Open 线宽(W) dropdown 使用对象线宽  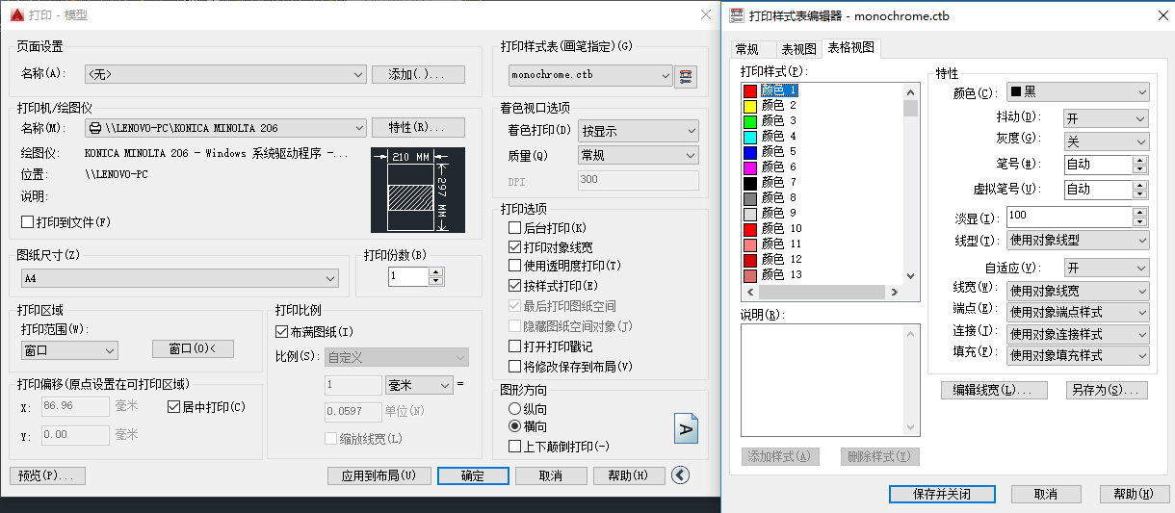[x=1078, y=291]
